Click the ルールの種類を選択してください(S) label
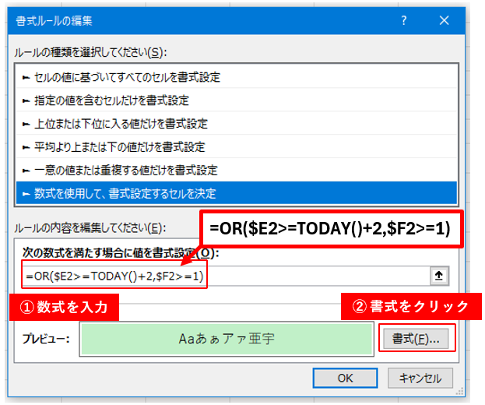 [90, 52]
